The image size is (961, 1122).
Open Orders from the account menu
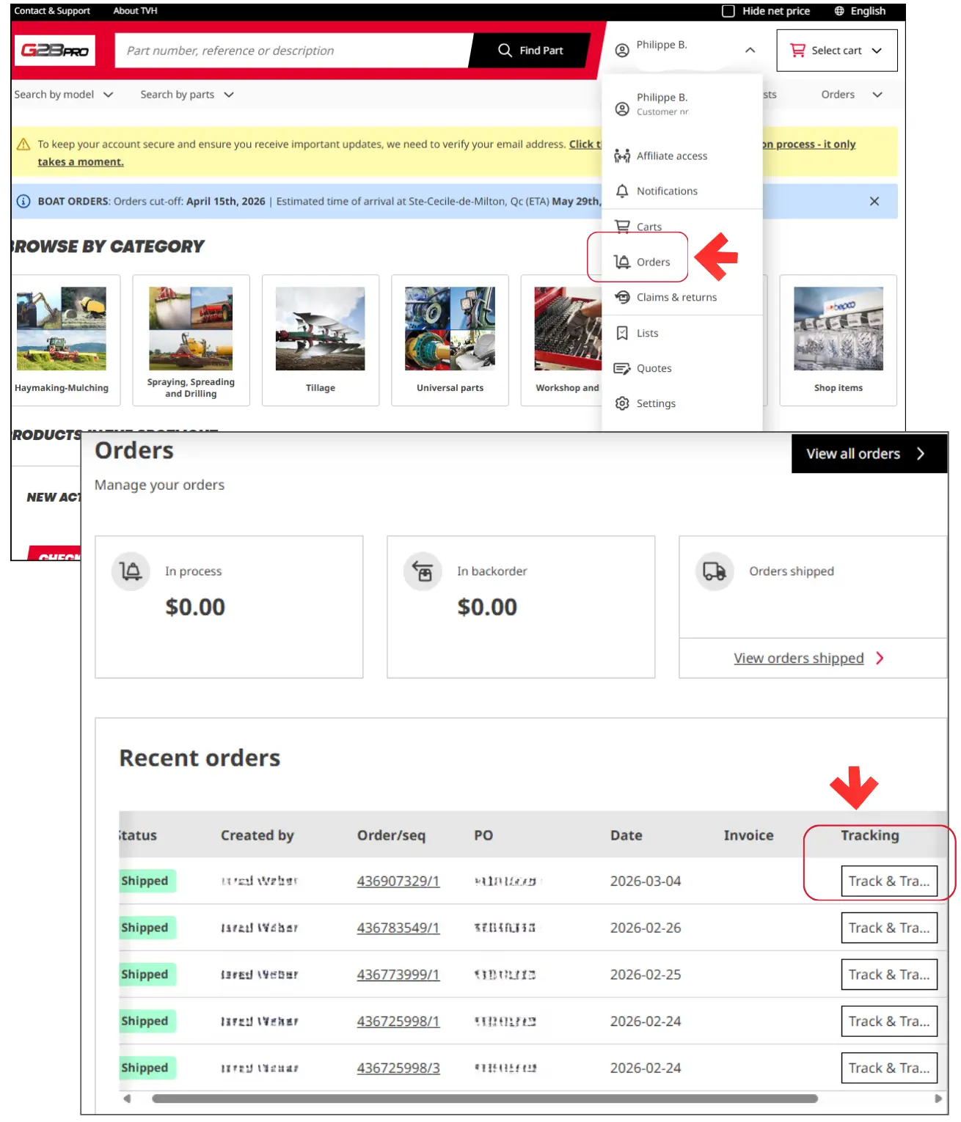pos(652,262)
